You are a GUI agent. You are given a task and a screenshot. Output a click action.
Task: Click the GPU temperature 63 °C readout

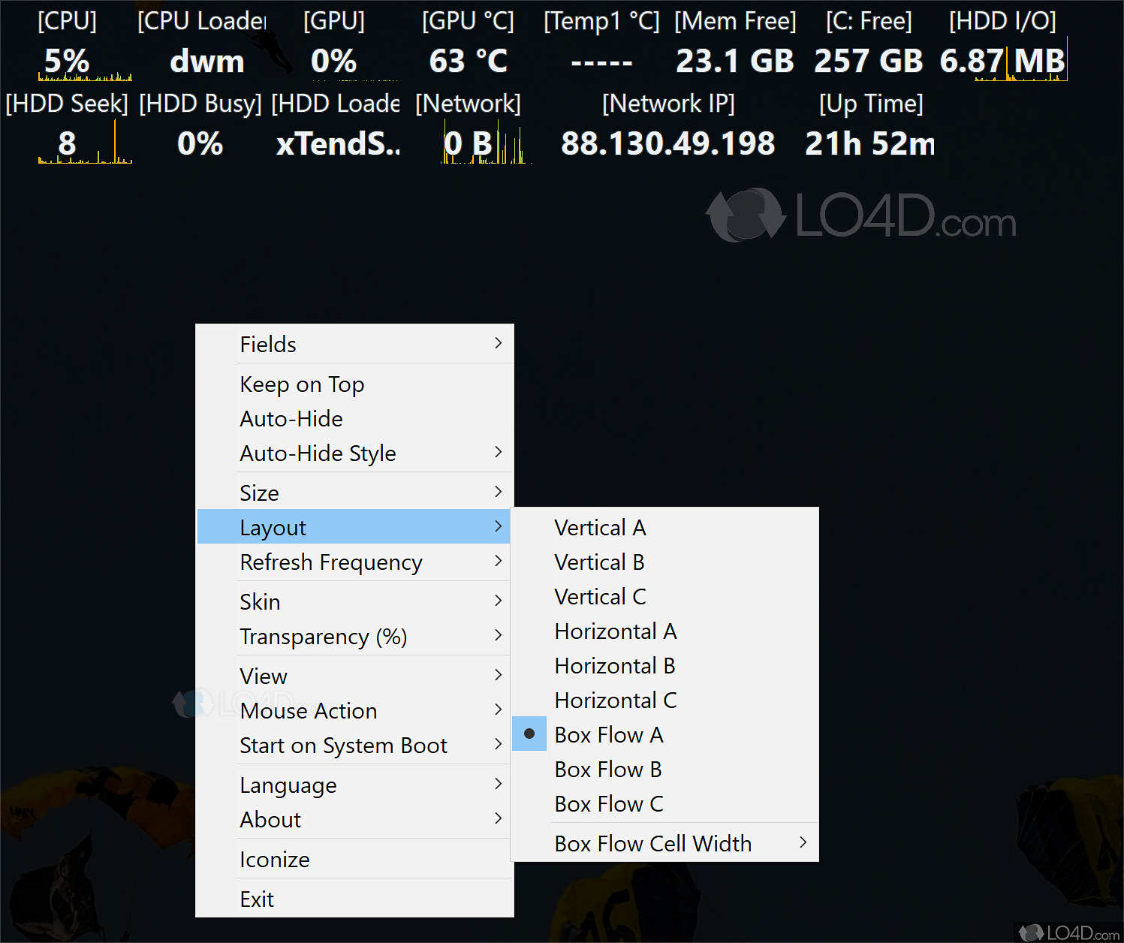coord(467,60)
